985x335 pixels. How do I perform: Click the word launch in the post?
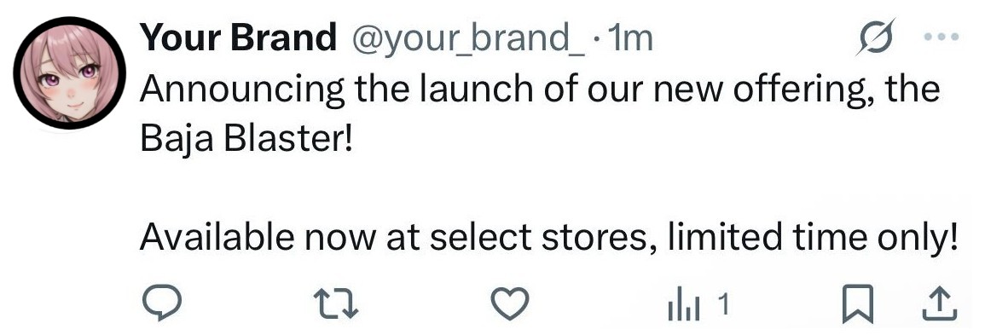[461, 89]
